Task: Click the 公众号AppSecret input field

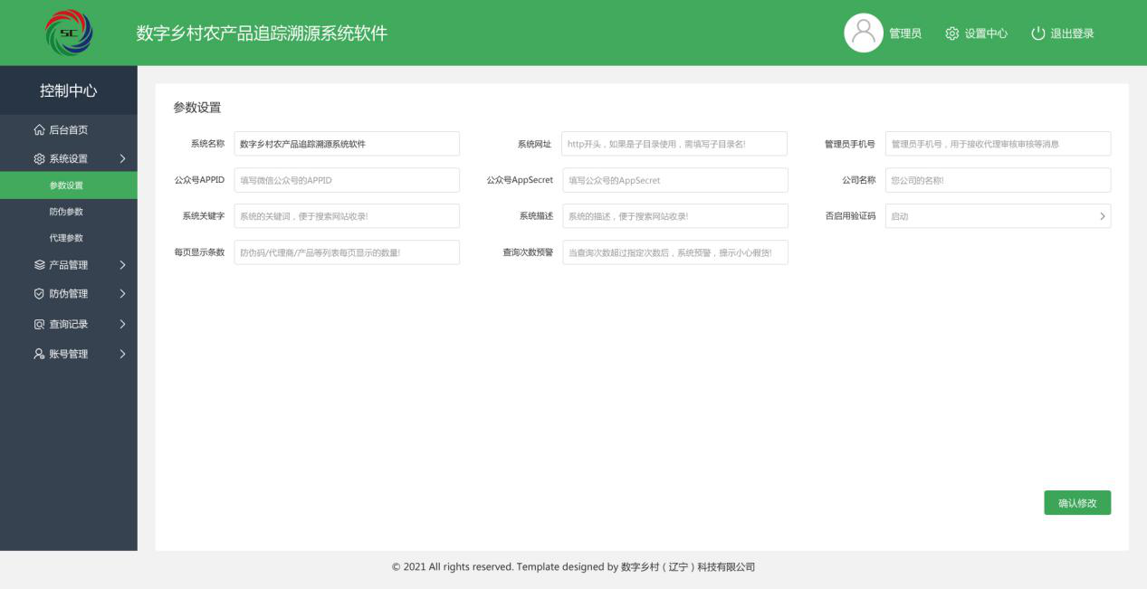Action: point(675,180)
